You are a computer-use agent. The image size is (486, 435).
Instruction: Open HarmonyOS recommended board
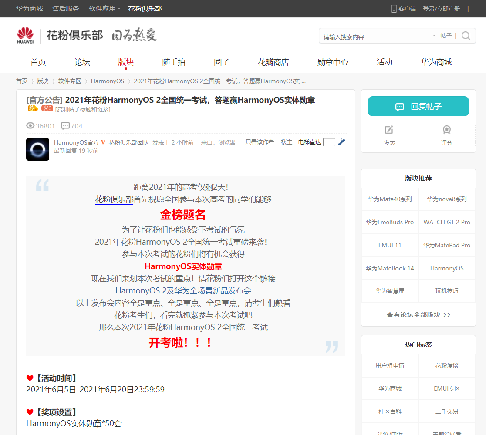pos(447,268)
